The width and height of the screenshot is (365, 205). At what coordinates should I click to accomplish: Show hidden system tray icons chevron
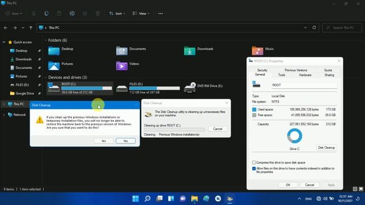point(299,199)
